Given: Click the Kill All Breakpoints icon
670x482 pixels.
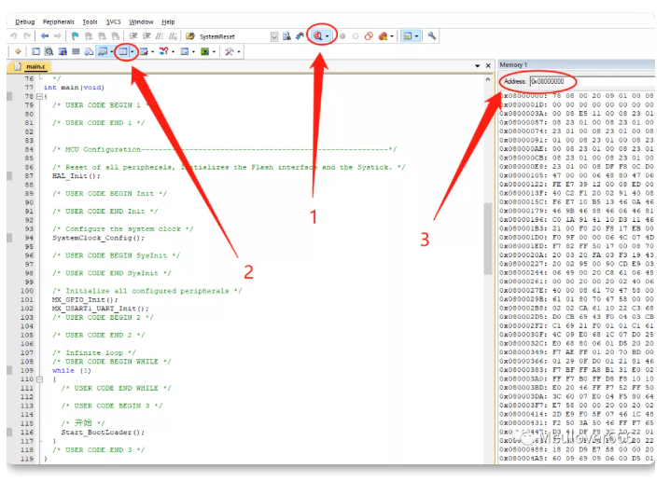Looking at the screenshot, I should coord(383,36).
